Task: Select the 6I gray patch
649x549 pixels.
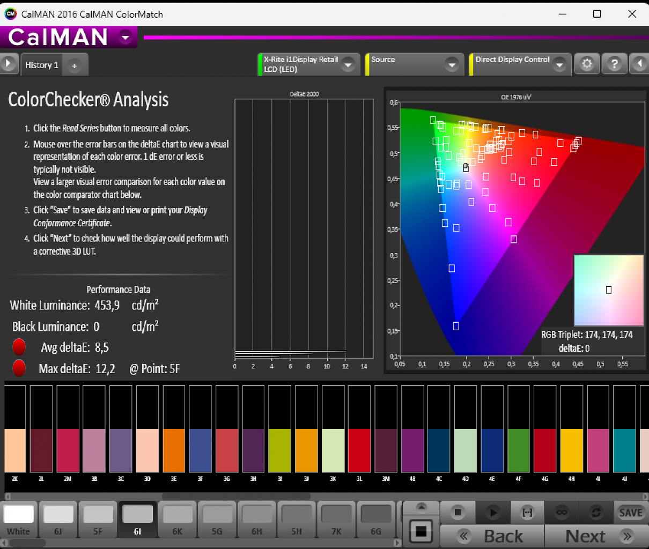Action: (x=138, y=520)
